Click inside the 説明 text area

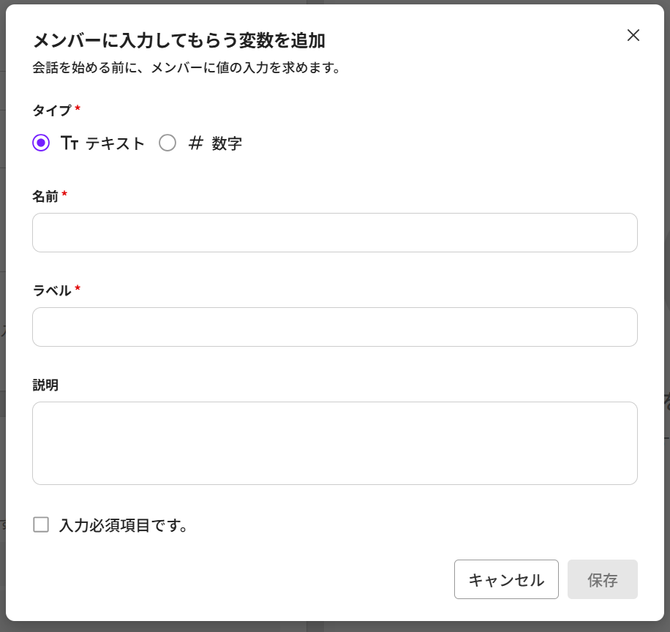(334, 443)
